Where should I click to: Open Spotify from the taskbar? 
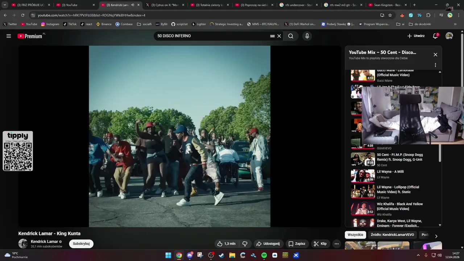click(264, 255)
